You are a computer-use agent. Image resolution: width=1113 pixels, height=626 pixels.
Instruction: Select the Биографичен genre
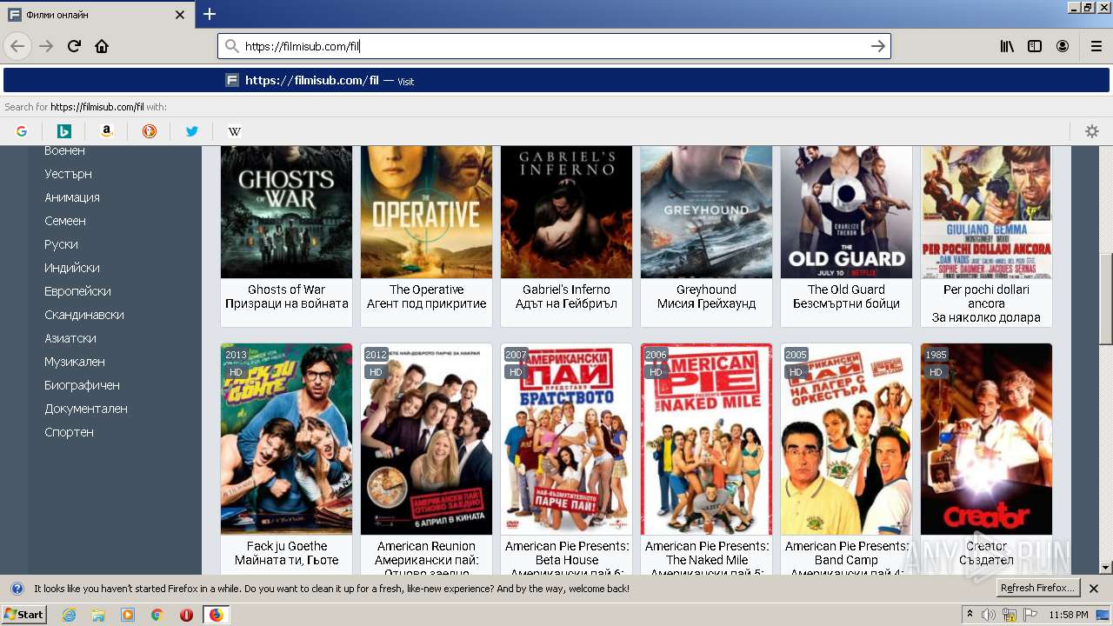tap(82, 385)
